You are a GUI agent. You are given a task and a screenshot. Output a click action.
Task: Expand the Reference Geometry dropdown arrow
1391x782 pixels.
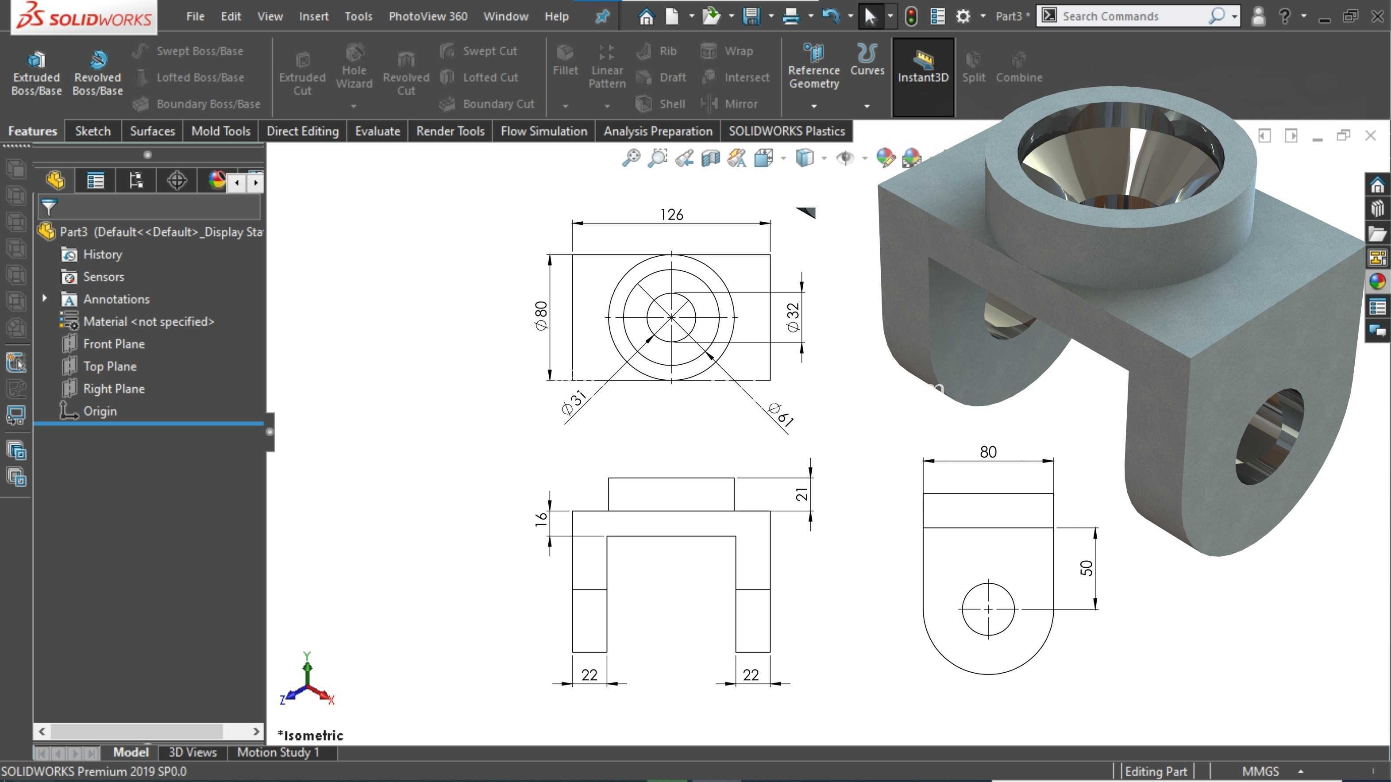[x=814, y=106]
